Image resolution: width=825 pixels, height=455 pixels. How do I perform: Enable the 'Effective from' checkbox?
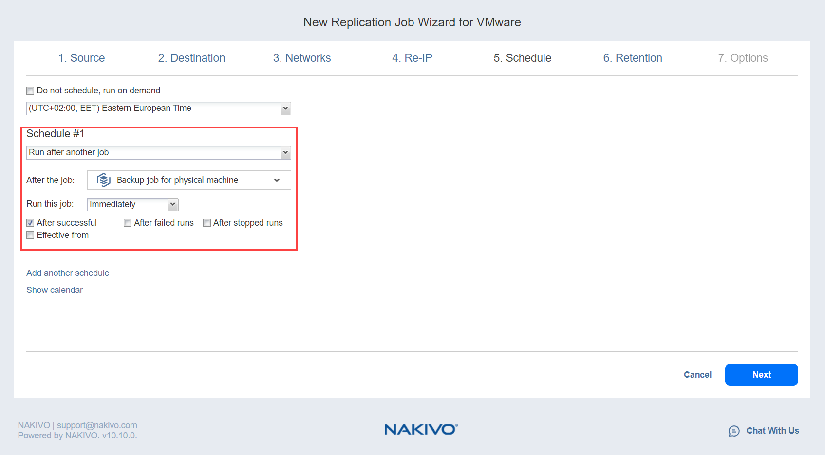coord(31,235)
